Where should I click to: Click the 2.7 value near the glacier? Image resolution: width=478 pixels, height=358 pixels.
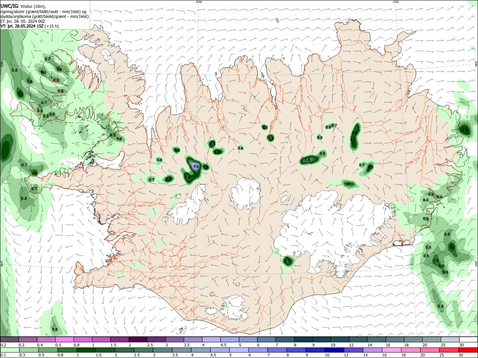click(287, 262)
